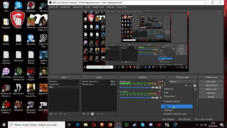Move scene up with arrow in Scény panel

click(x=60, y=114)
